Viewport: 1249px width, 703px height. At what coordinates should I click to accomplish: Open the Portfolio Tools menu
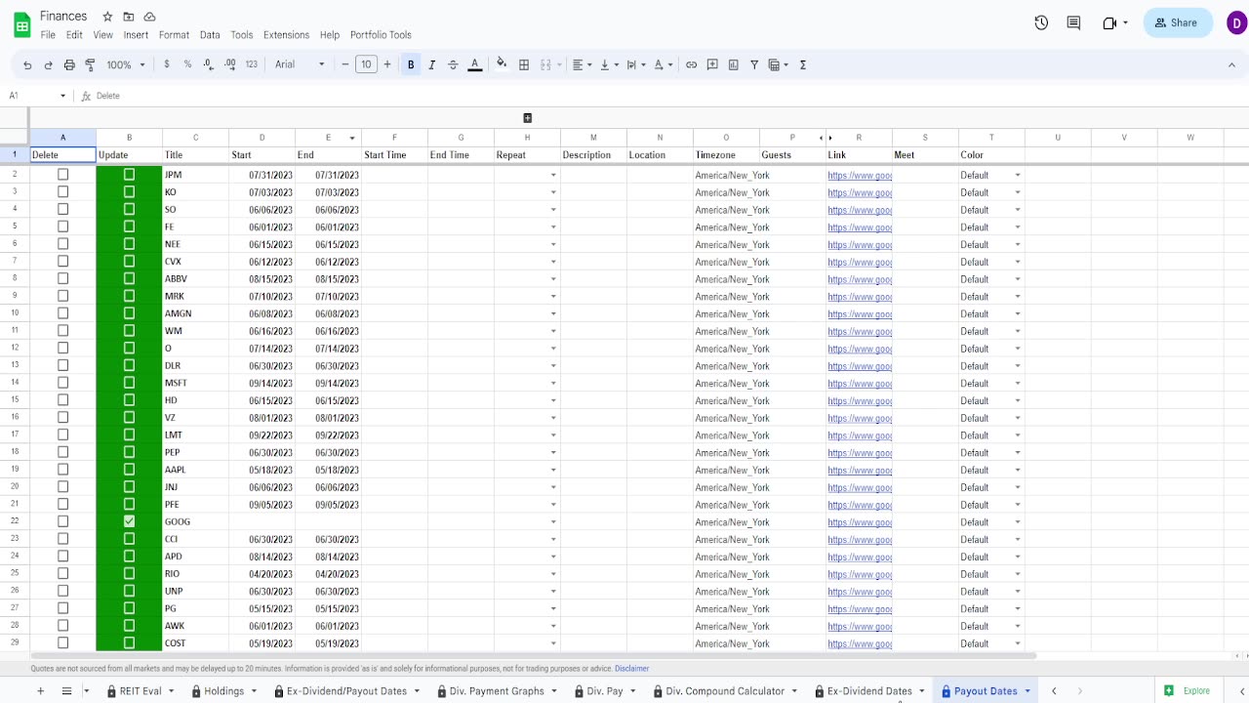tap(381, 35)
